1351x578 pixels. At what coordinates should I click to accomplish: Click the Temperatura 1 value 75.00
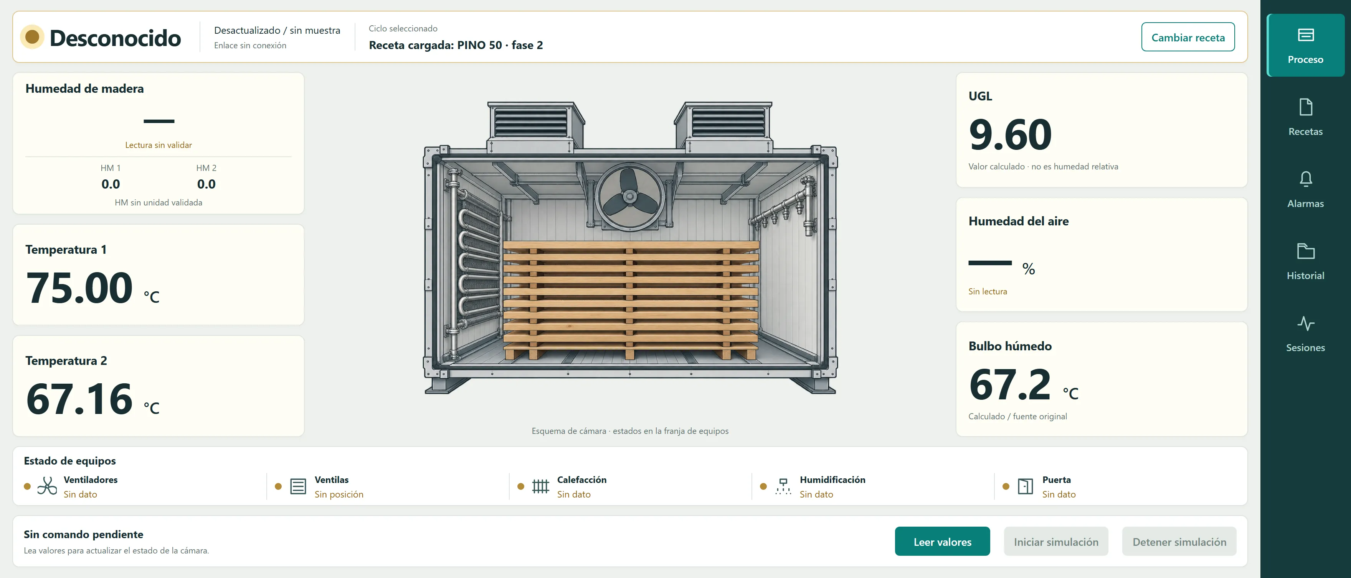coord(79,288)
